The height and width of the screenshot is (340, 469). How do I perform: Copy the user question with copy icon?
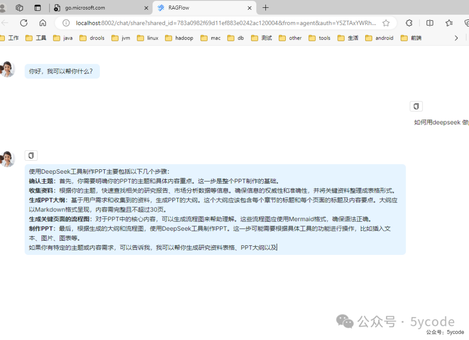(416, 106)
